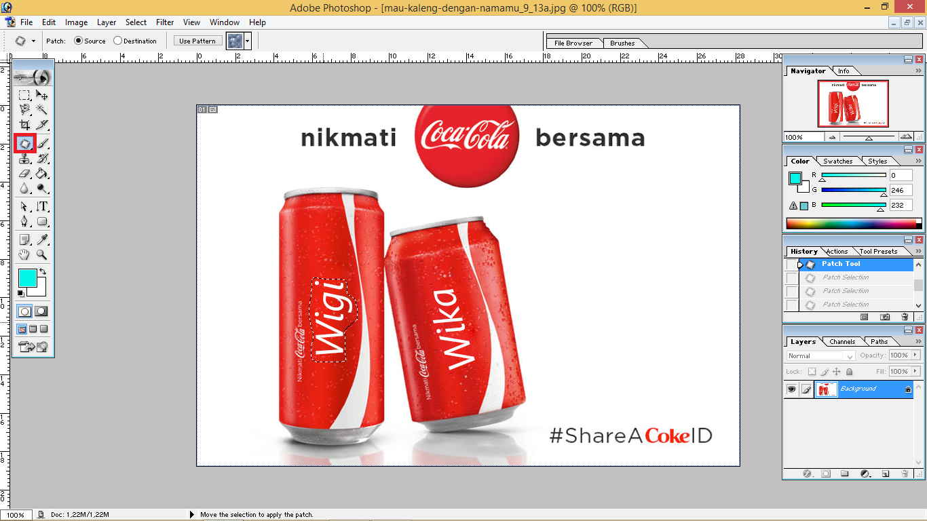
Task: Select the Eyedropper tool
Action: click(42, 239)
